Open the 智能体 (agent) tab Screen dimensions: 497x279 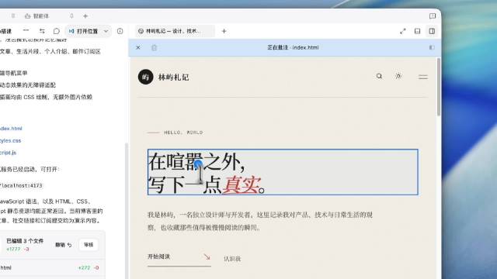point(37,15)
